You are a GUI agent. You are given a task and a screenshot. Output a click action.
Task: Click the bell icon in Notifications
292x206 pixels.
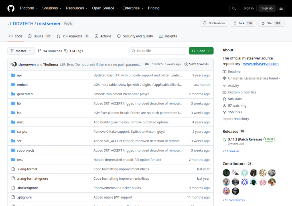(x=205, y=23)
